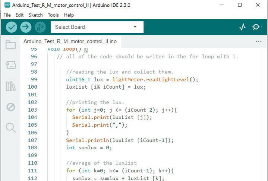This screenshot has width=268, height=181.
Task: Open the tab options ellipsis menu
Action: (x=259, y=41)
